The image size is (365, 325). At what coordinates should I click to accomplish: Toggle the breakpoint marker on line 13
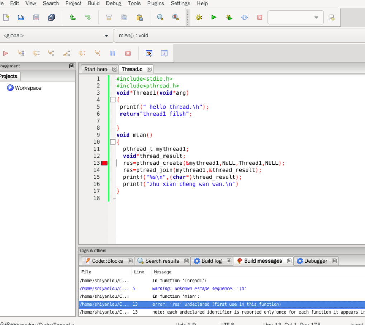point(104,163)
